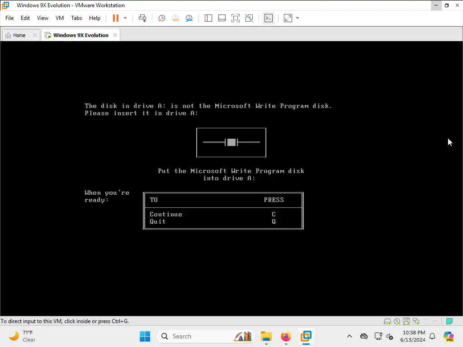Viewport: 463px width, 347px height.
Task: Toggle the library sidebar panel
Action: pyautogui.click(x=208, y=18)
